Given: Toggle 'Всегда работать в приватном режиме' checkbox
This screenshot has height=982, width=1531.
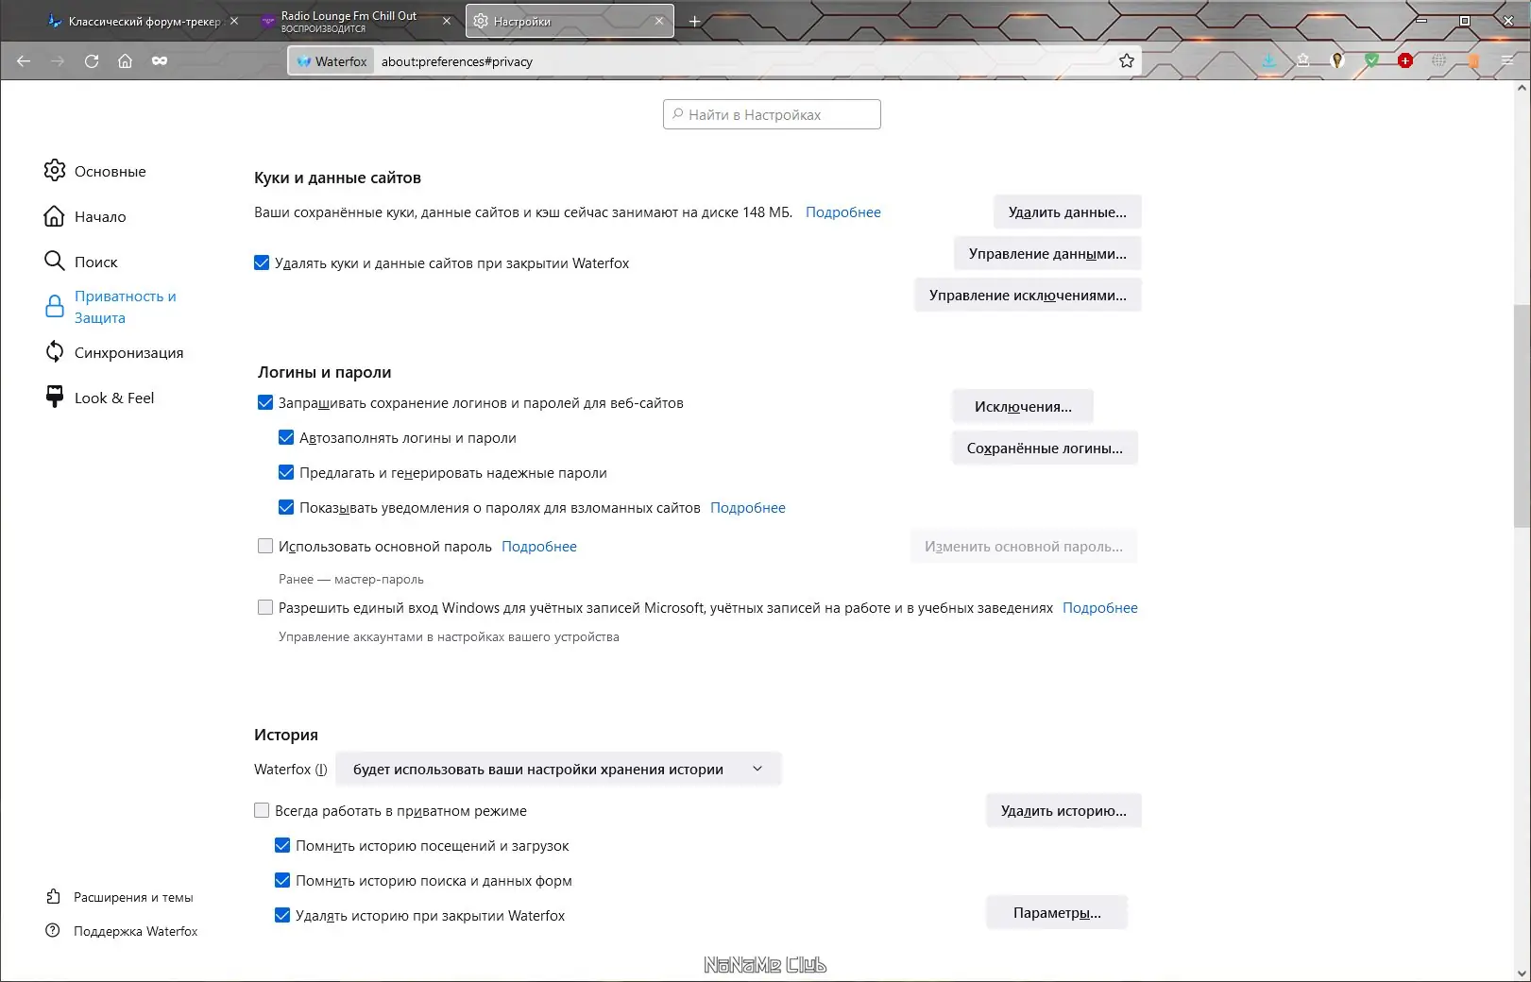Looking at the screenshot, I should 262,811.
